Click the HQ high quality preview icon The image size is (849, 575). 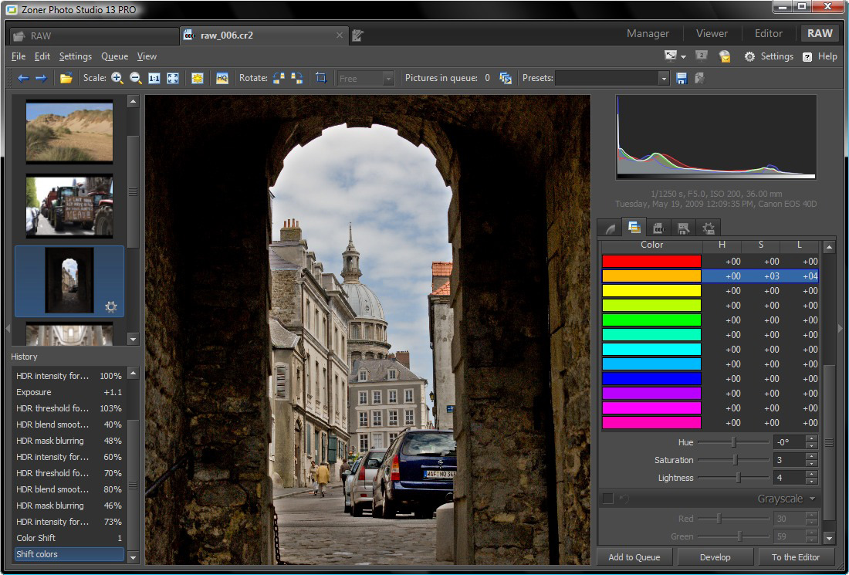pyautogui.click(x=222, y=78)
